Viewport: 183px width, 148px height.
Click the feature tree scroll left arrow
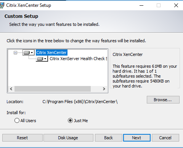click(x=11, y=89)
